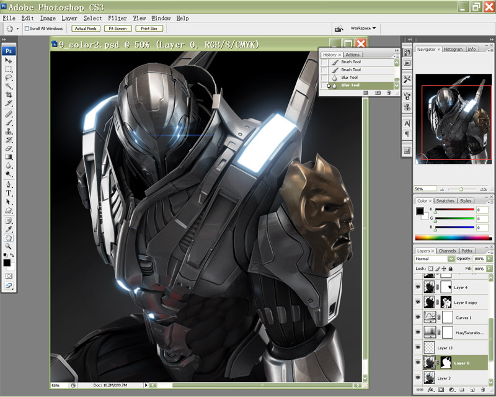Viewport: 496px width, 397px height.
Task: Open the blend mode Normal dropdown
Action: (x=435, y=259)
